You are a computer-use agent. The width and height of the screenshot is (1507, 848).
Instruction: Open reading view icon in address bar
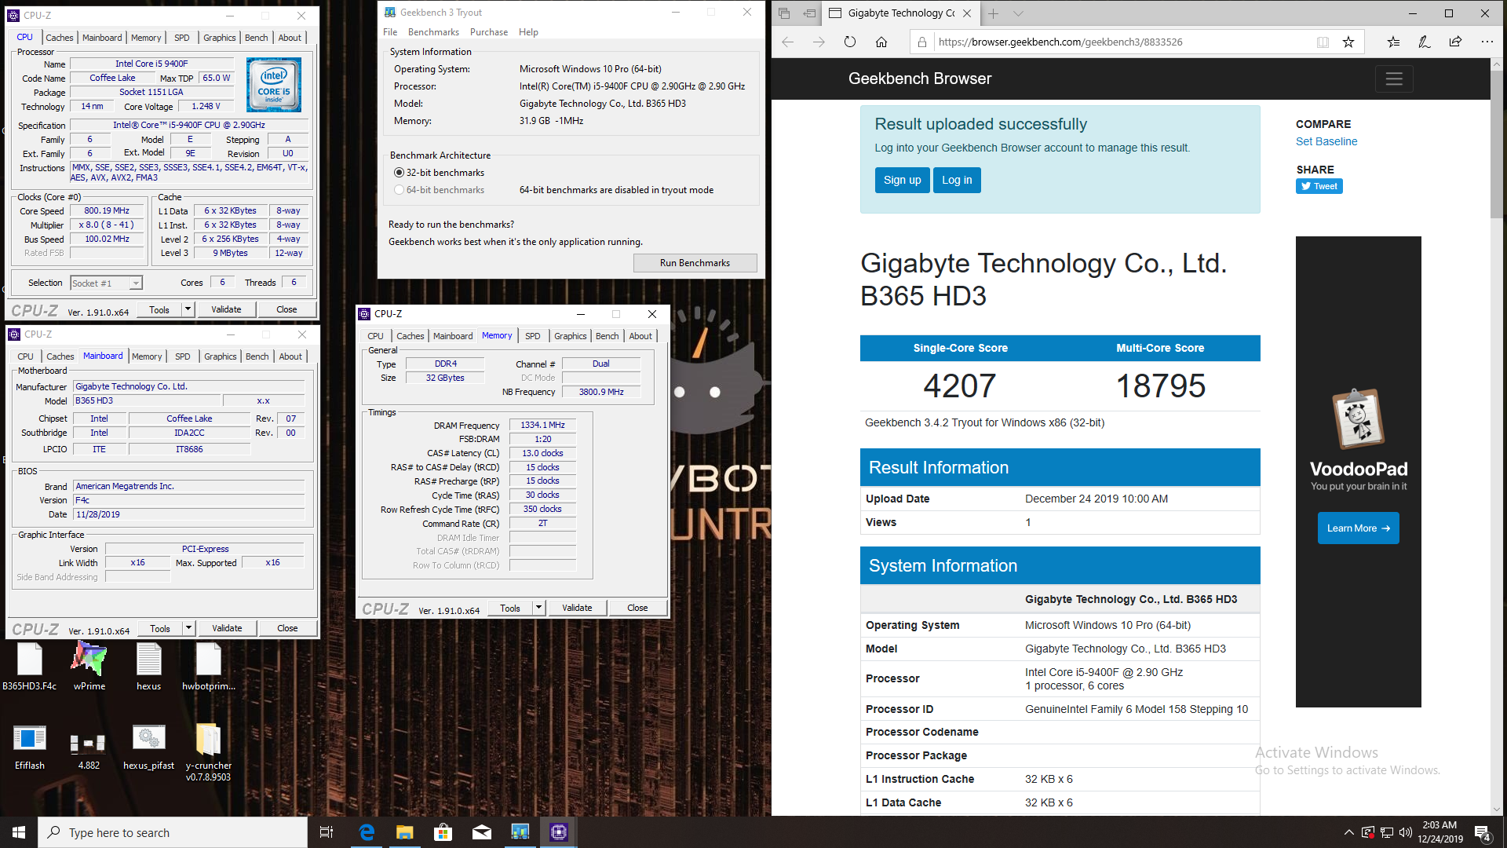[1323, 42]
